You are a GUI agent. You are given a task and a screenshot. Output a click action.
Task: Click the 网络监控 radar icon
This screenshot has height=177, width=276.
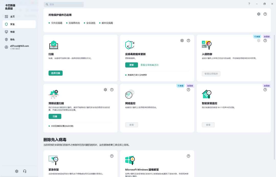[130, 94]
